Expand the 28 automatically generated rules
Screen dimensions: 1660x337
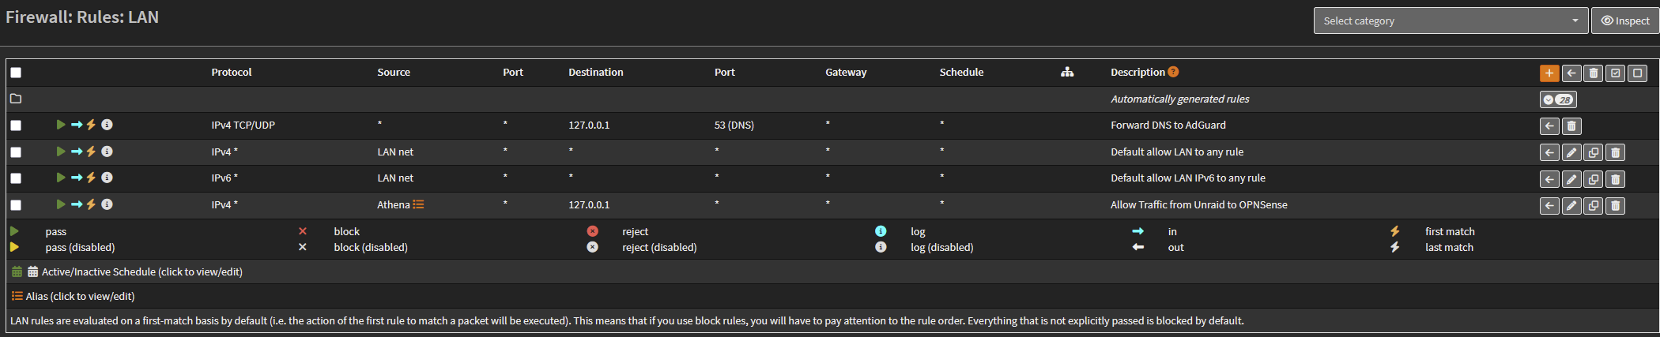point(1557,99)
